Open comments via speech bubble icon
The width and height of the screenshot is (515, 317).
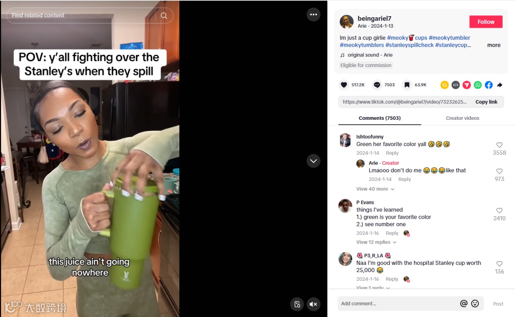(x=377, y=85)
